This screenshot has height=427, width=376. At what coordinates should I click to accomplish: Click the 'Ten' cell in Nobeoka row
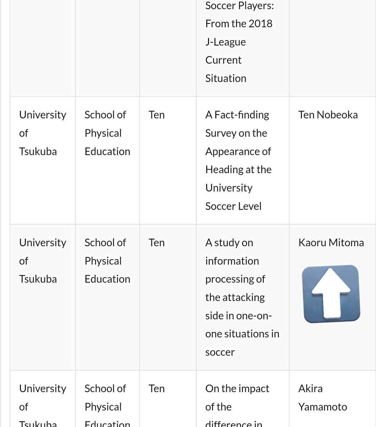(157, 115)
